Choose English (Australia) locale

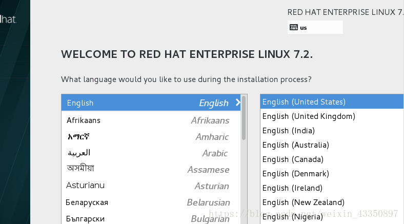point(332,145)
